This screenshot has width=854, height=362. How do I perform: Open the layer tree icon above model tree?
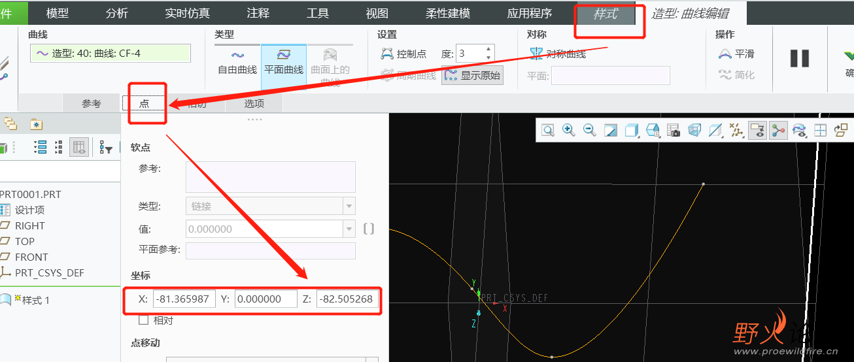10,123
